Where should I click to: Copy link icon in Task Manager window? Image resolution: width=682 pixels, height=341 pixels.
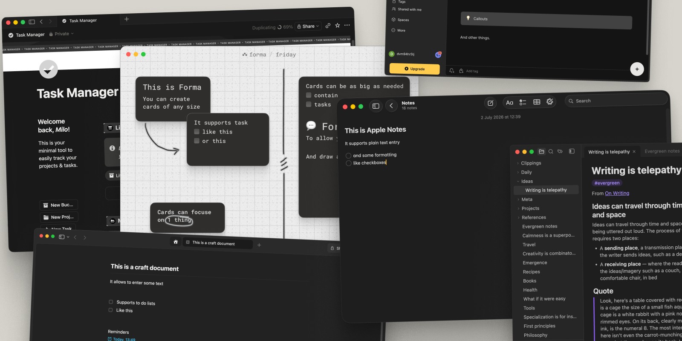click(x=328, y=26)
